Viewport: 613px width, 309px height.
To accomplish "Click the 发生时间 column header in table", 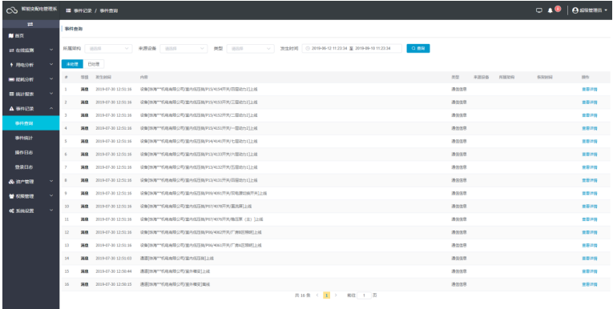I will pyautogui.click(x=103, y=78).
